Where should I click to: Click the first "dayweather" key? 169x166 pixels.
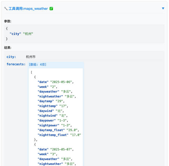tap(48, 92)
